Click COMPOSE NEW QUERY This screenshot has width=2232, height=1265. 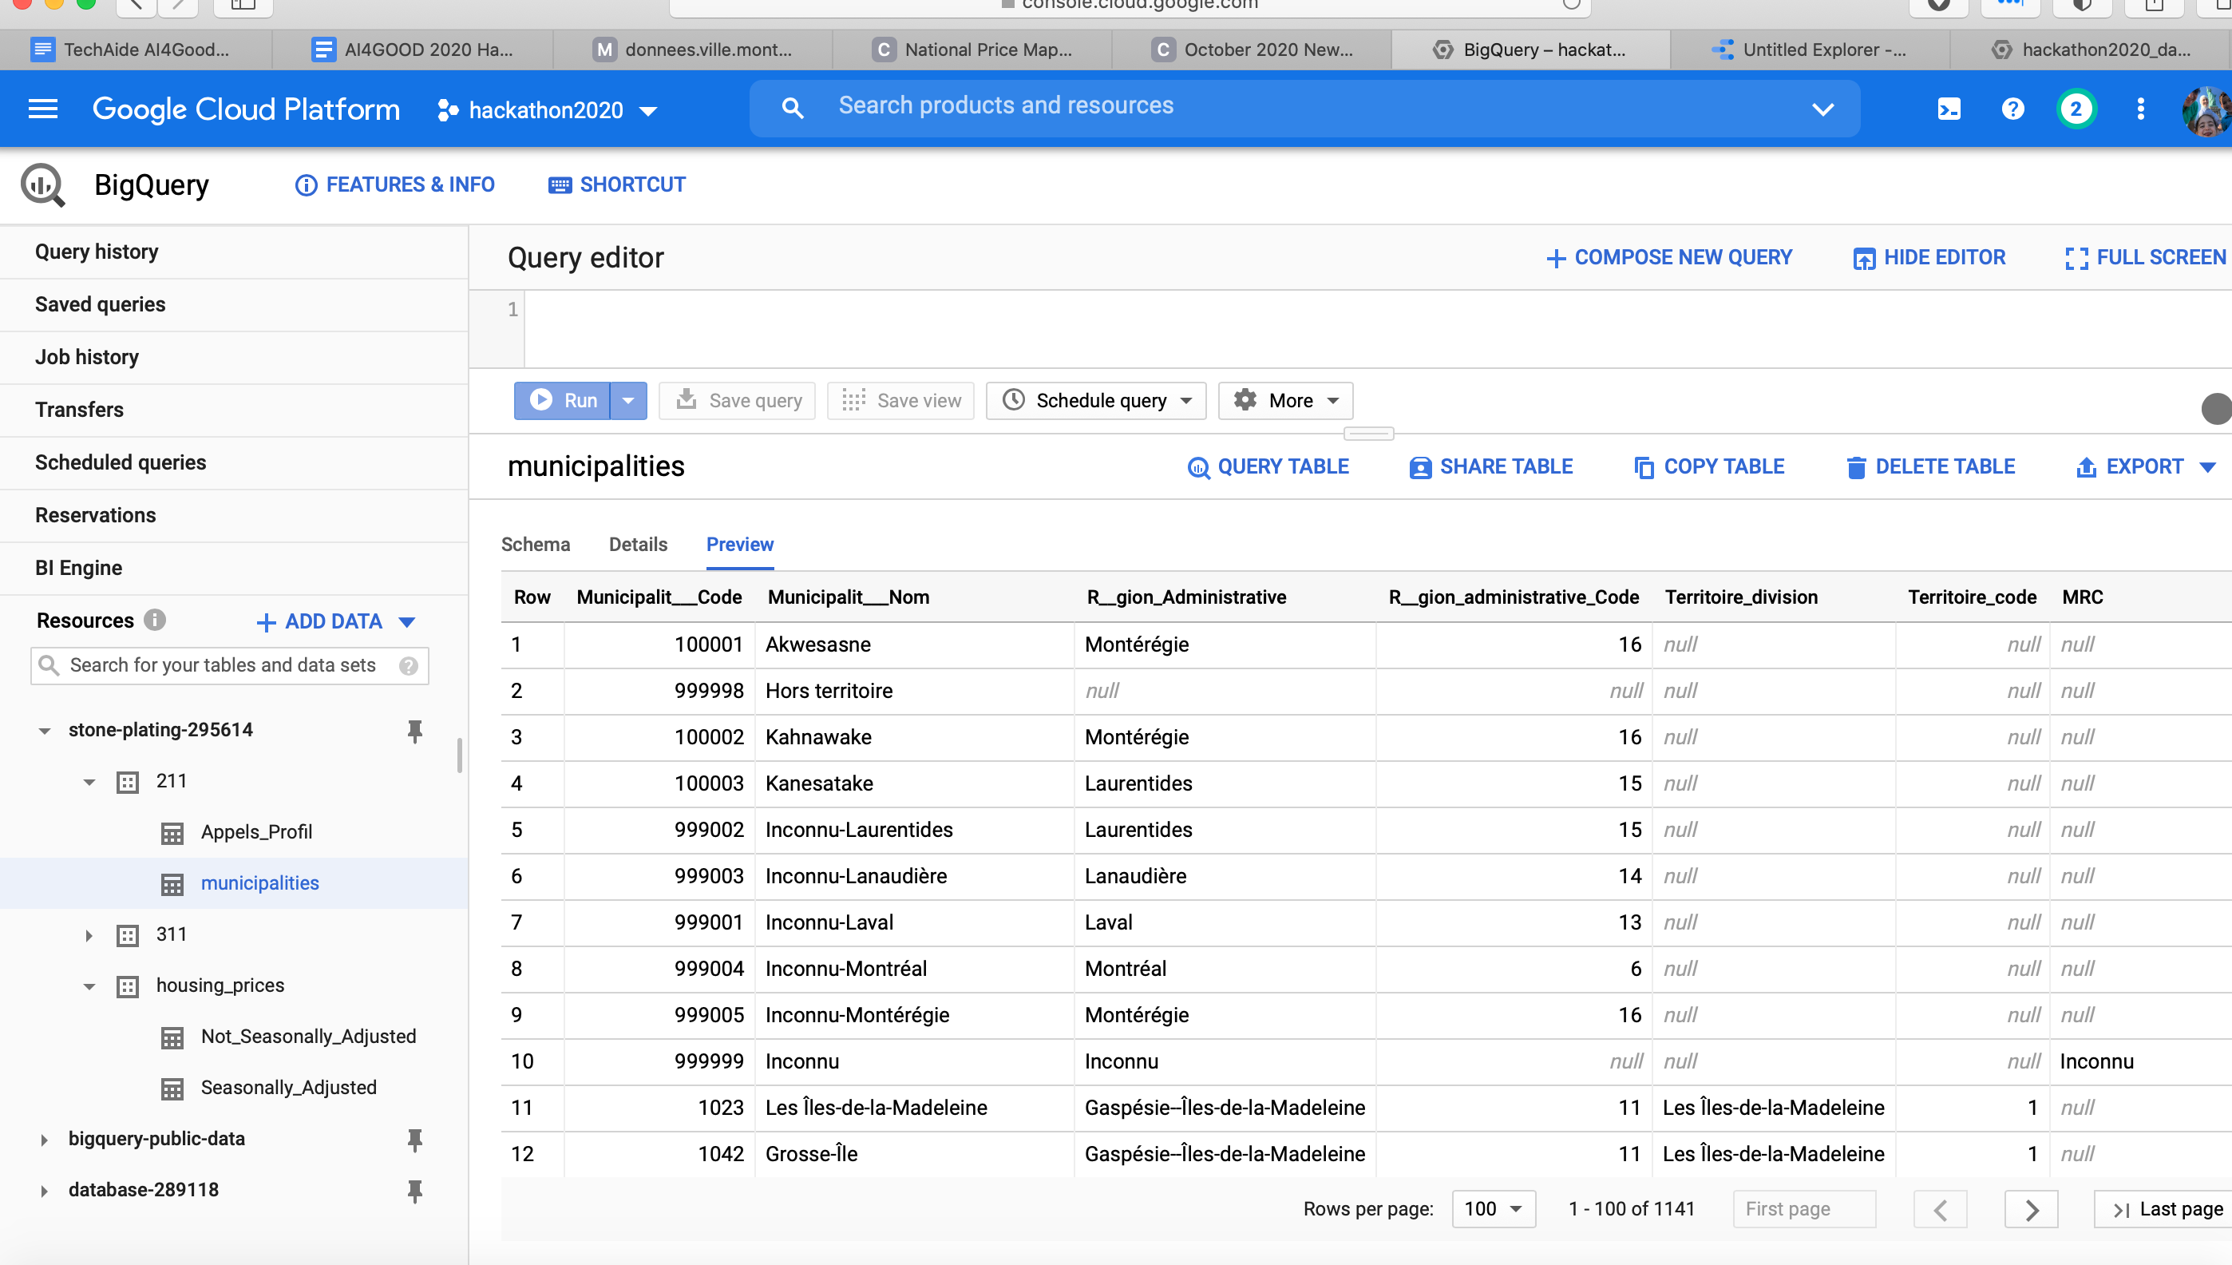tap(1668, 257)
